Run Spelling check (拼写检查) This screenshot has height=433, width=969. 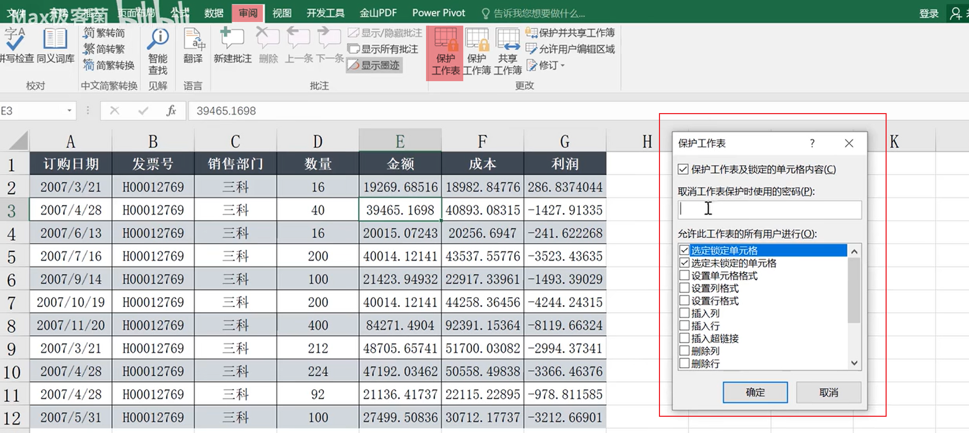(x=16, y=46)
